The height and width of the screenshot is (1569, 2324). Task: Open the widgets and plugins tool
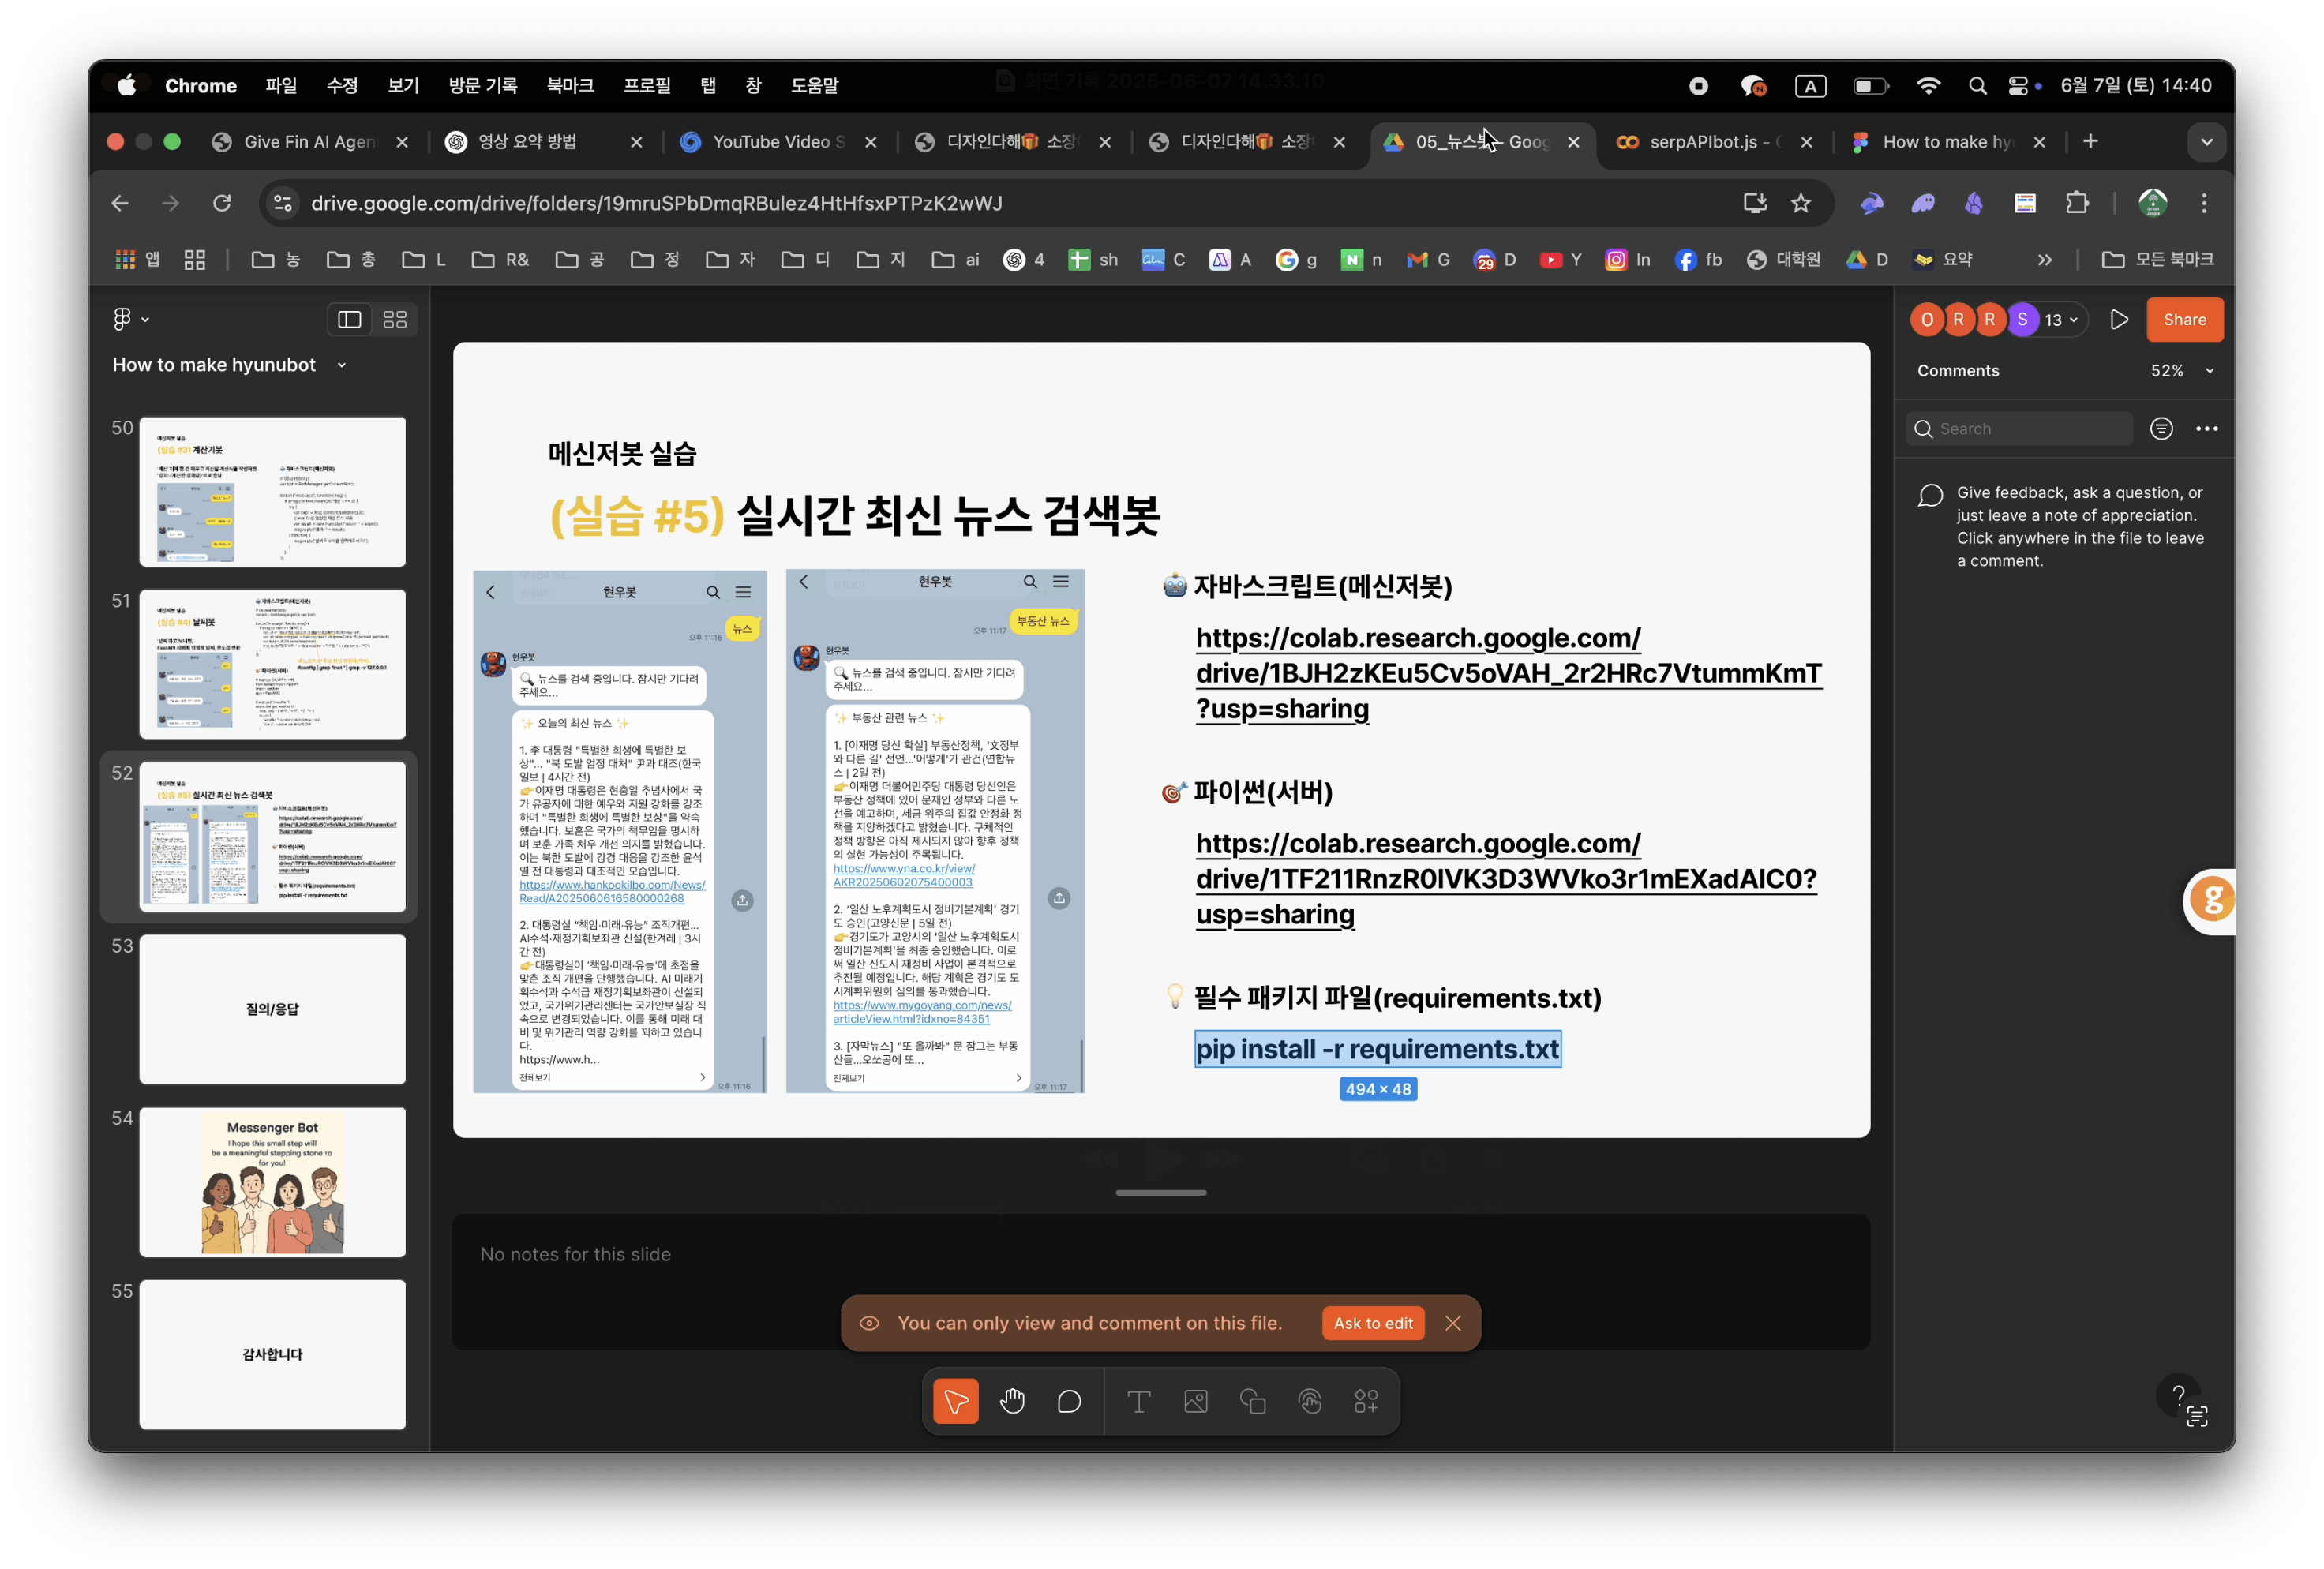point(1366,1401)
